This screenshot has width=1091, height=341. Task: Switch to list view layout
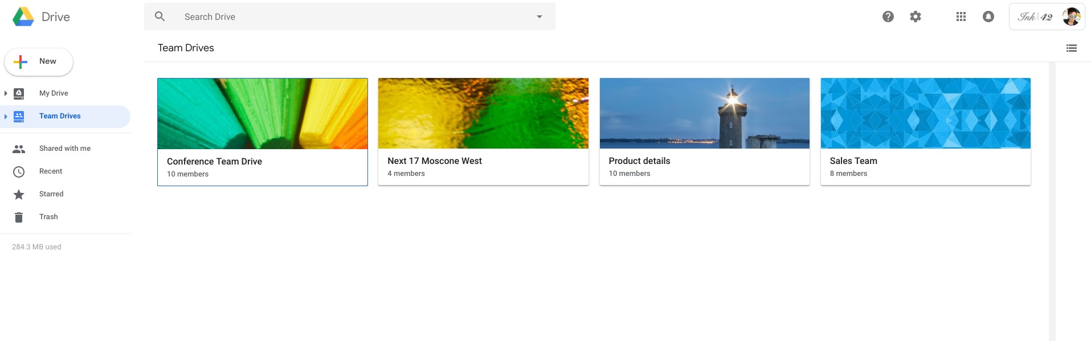[1072, 48]
